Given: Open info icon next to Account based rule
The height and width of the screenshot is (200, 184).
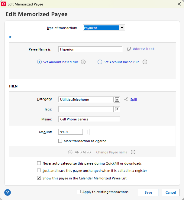Looking at the screenshot, I should (x=145, y=62).
